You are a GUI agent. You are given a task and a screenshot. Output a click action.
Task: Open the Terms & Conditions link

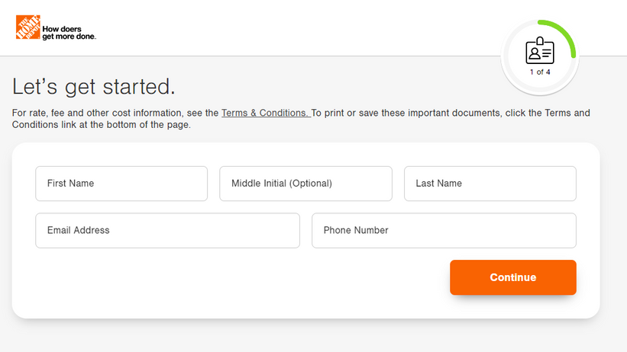pos(265,113)
